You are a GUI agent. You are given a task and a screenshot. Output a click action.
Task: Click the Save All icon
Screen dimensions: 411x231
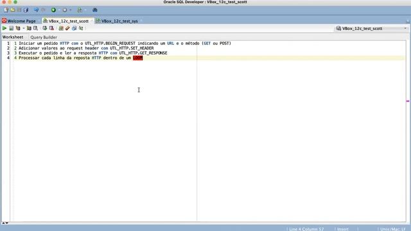point(26,10)
